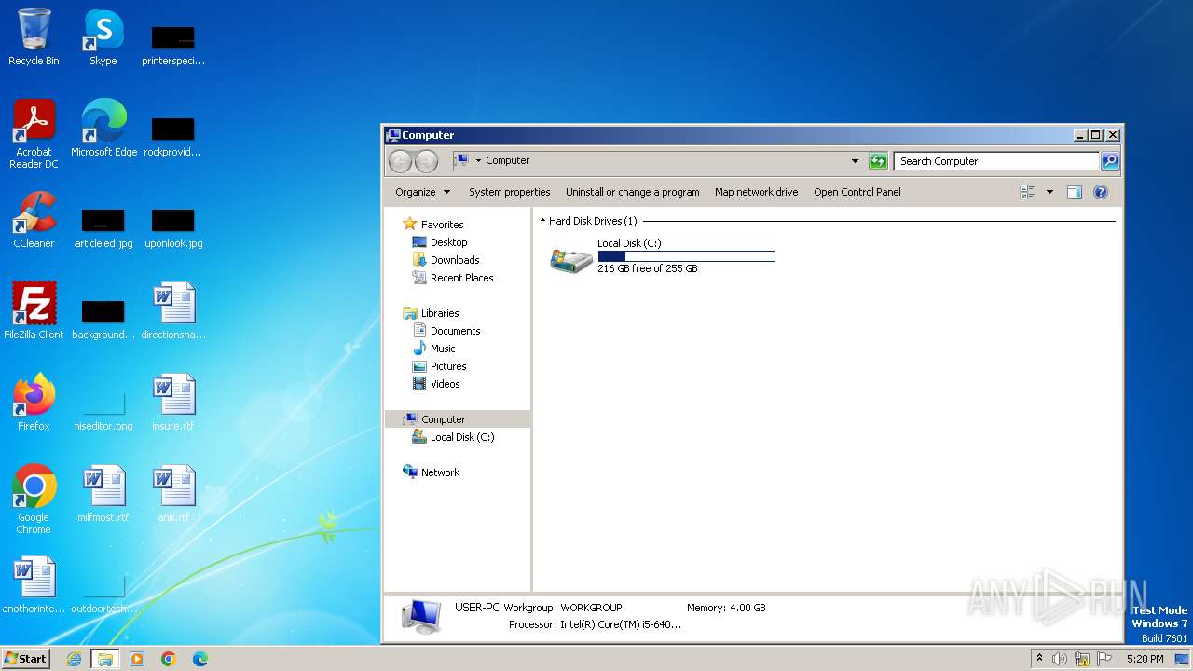This screenshot has width=1193, height=671.
Task: Open Desktop in Favorites
Action: [x=439, y=242]
